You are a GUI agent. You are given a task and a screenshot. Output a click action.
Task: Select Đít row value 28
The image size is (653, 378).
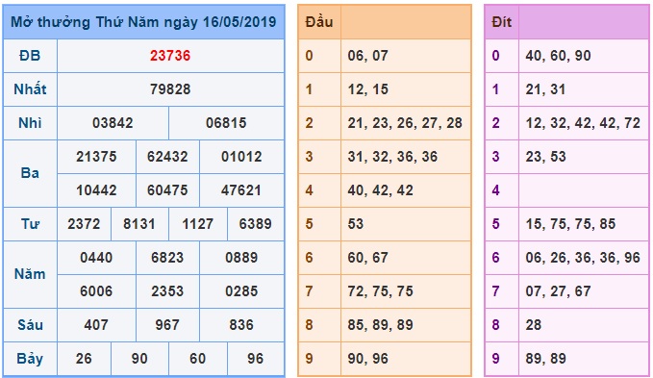pos(534,325)
